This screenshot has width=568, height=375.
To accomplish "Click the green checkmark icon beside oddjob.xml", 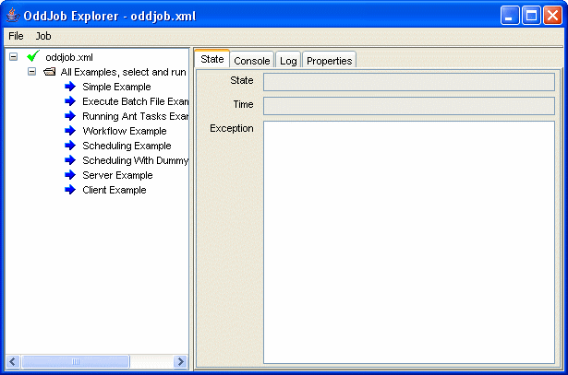I will click(33, 57).
